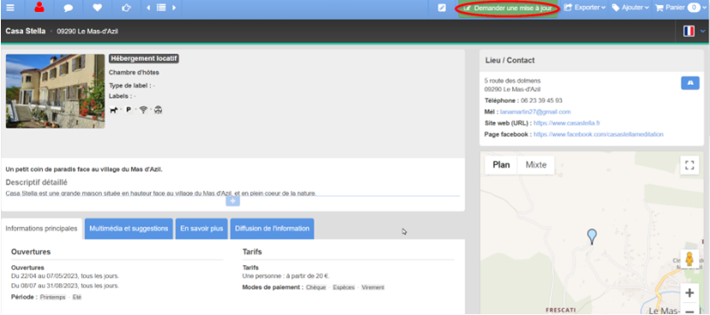Click the red user profile icon

pos(39,7)
